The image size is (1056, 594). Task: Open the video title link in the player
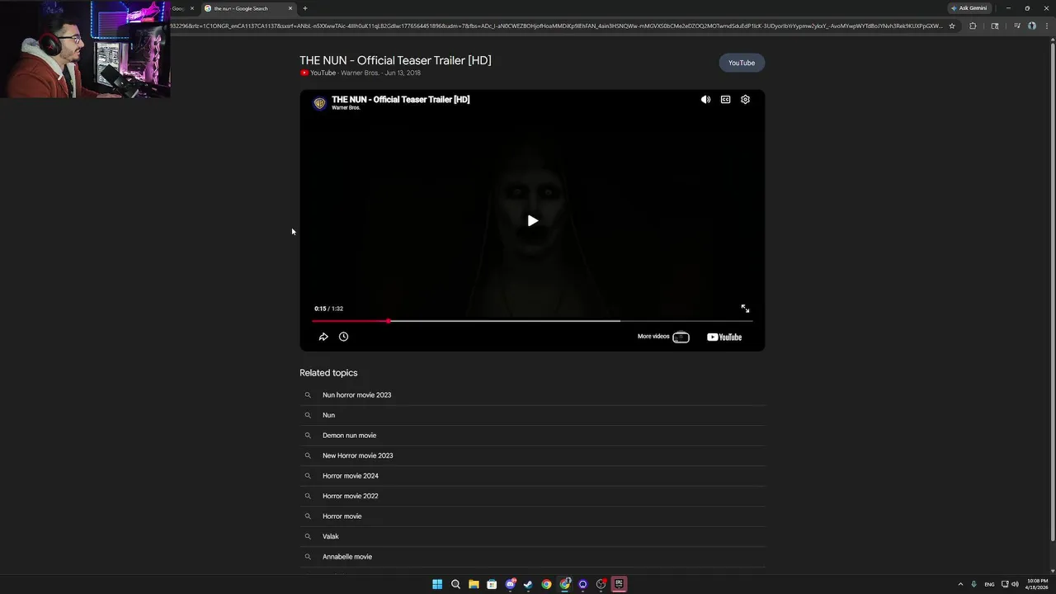pos(400,99)
